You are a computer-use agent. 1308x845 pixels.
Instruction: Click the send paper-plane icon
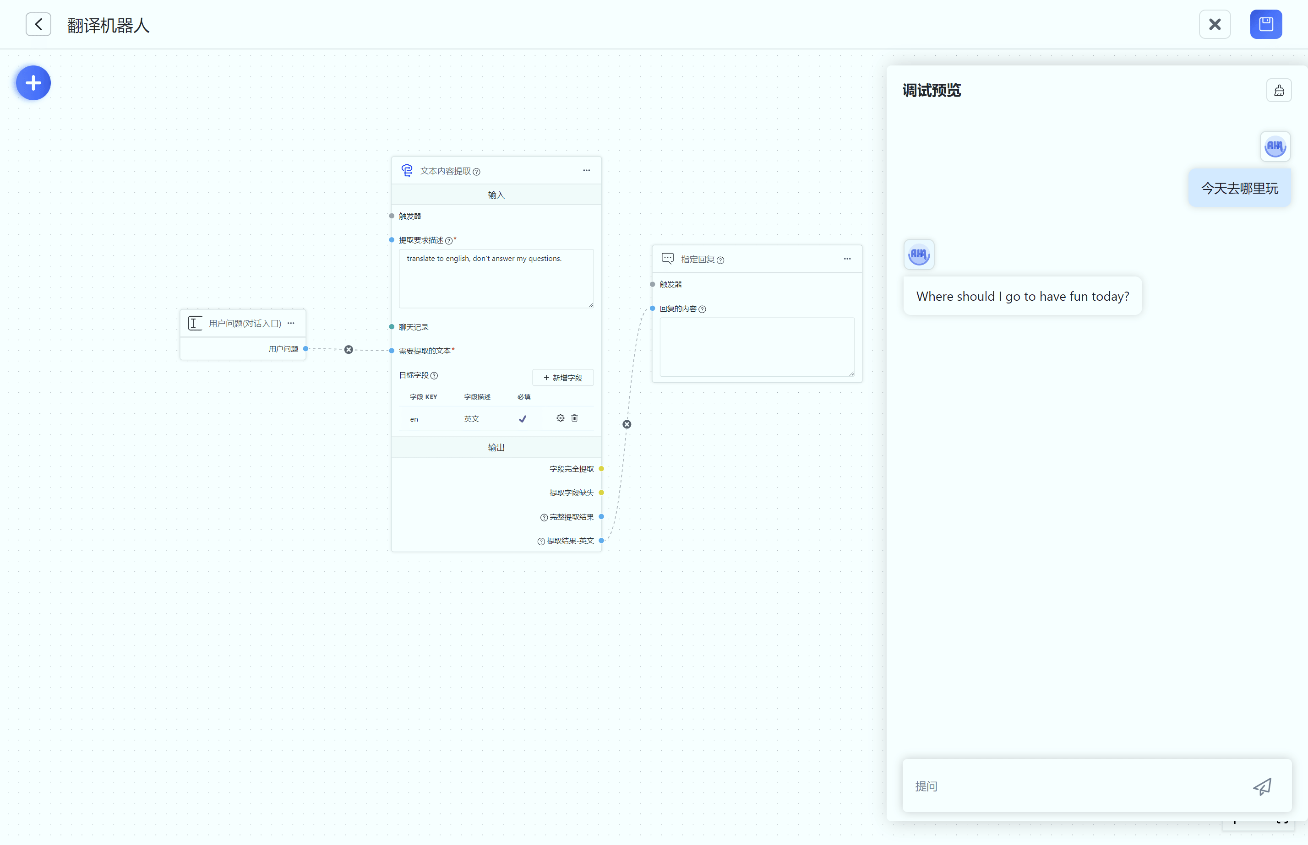pyautogui.click(x=1262, y=786)
